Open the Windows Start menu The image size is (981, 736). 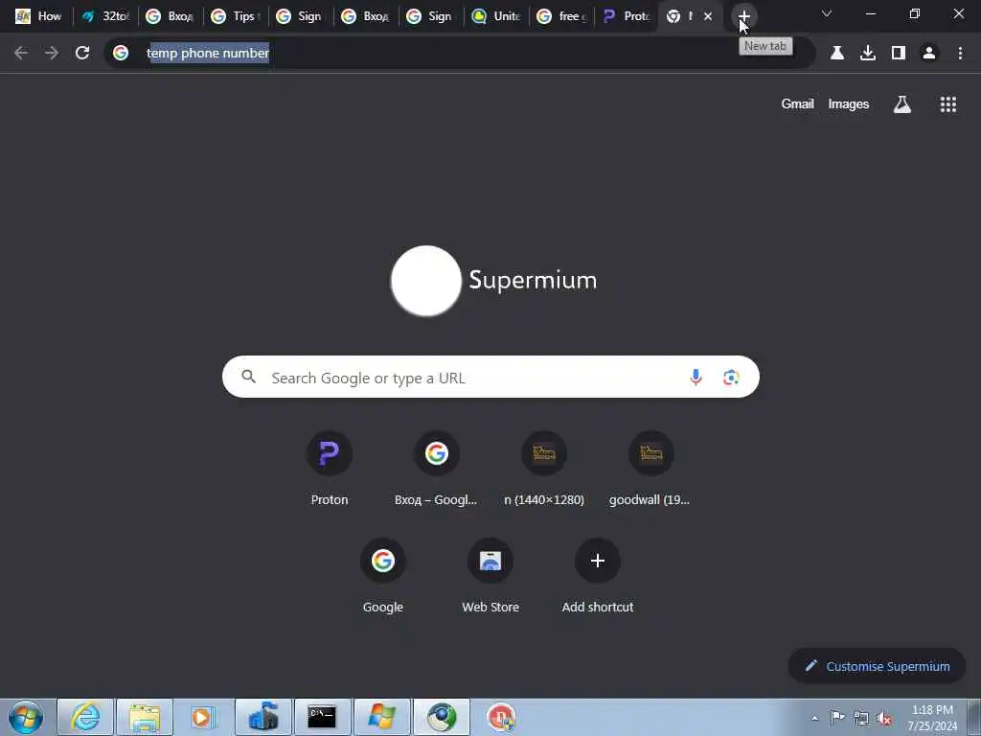[x=26, y=717]
